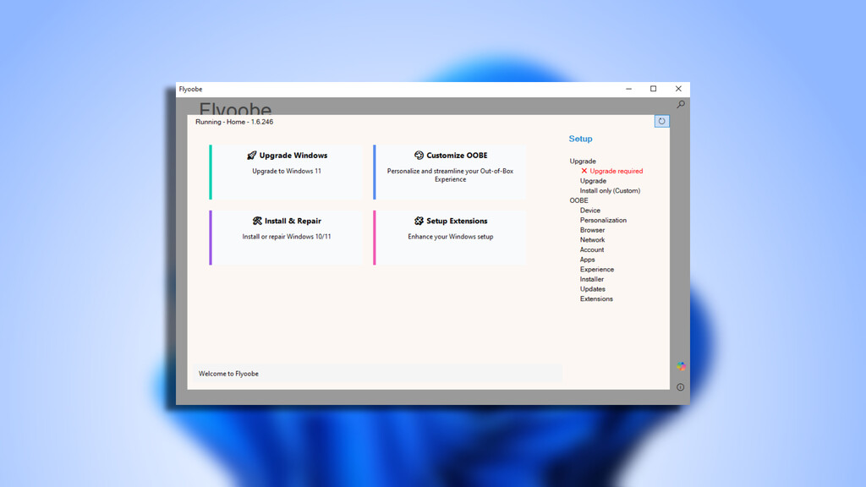Image resolution: width=866 pixels, height=487 pixels.
Task: Open the Account setup page
Action: click(592, 250)
